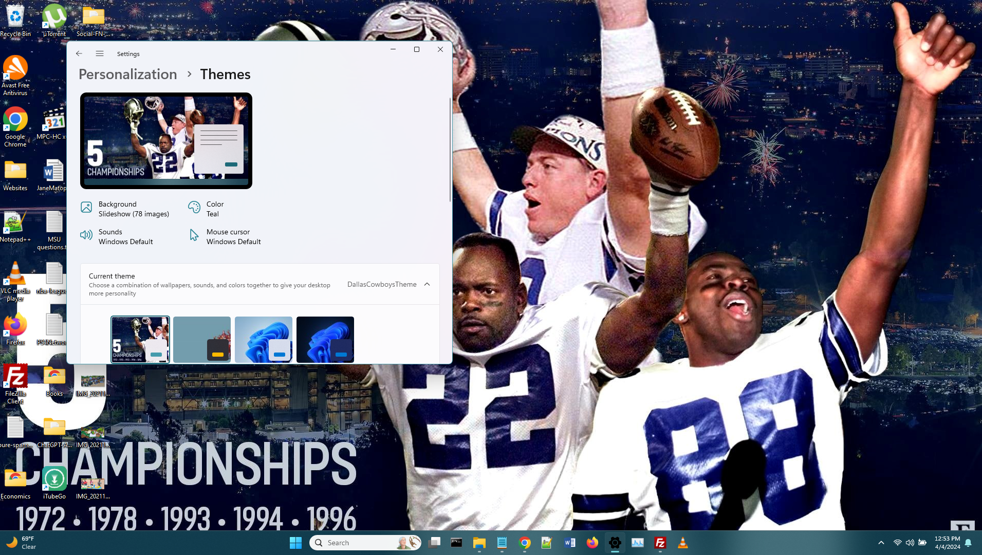
Task: Open Notepad from the taskbar
Action: coord(502,543)
